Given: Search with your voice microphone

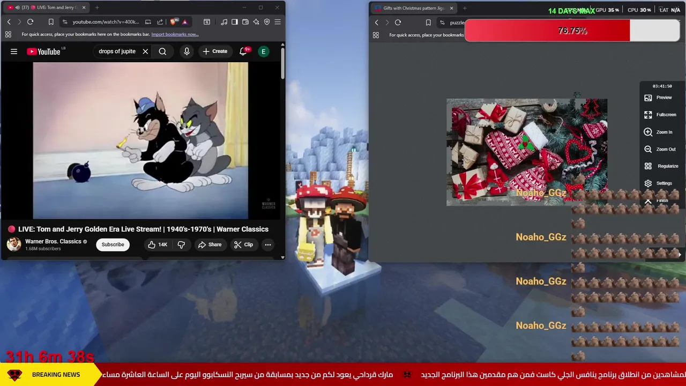Looking at the screenshot, I should coord(187,51).
